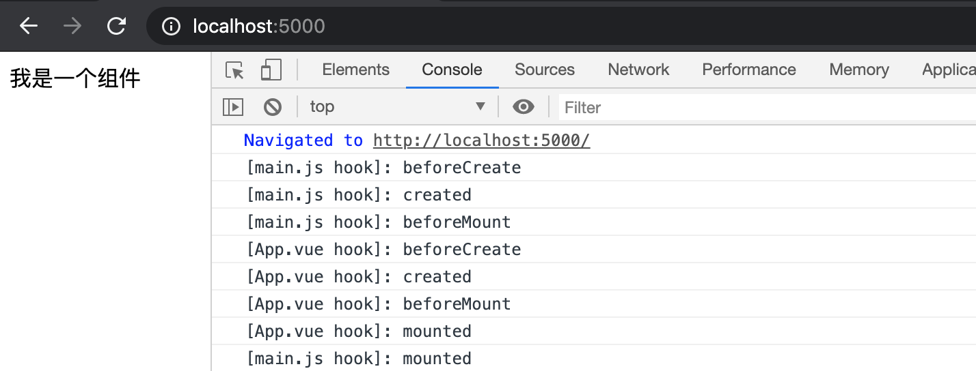976x371 pixels.
Task: Create a live expression with eye icon
Action: coord(524,106)
